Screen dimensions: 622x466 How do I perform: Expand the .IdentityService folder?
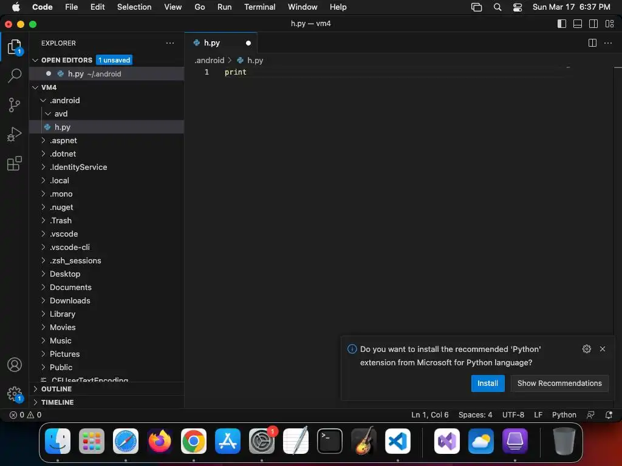click(x=43, y=167)
